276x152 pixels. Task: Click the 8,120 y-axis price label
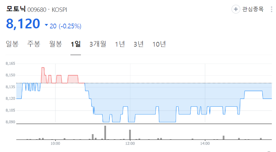[x=10, y=99]
